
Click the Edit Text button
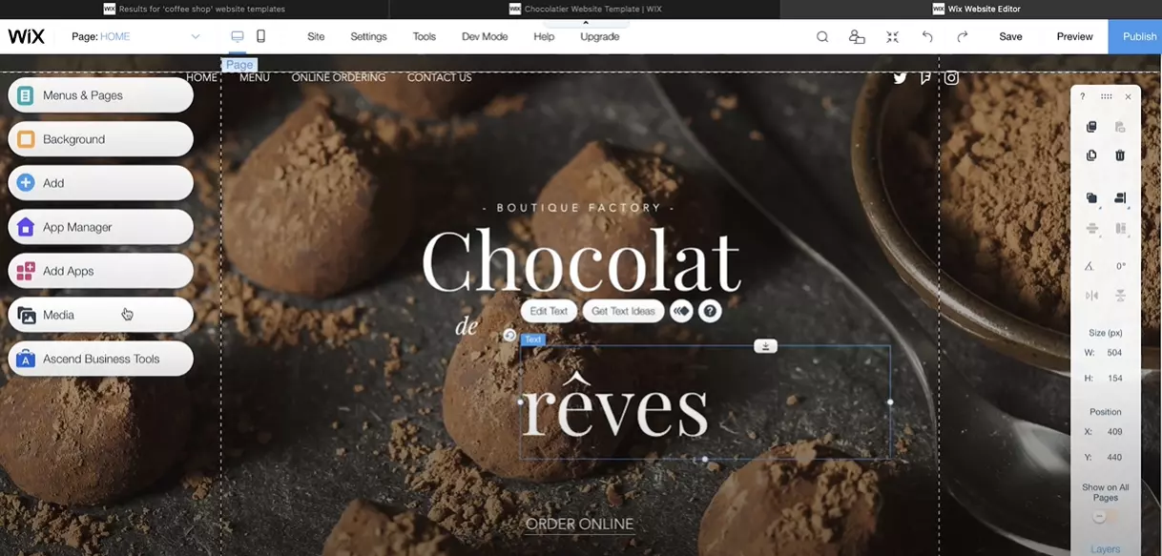point(549,311)
